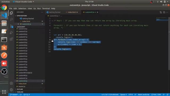Open the Run menu
The height and width of the screenshot is (96, 170).
pyautogui.click(x=39, y=9)
